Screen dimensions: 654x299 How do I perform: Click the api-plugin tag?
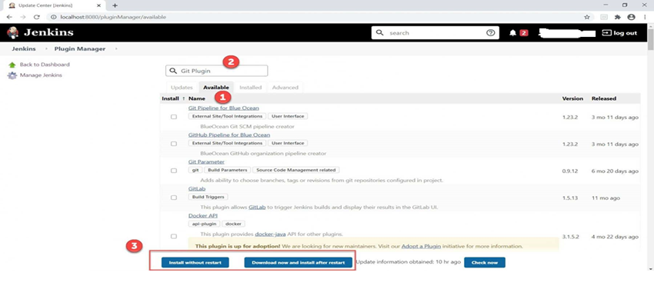pyautogui.click(x=204, y=224)
